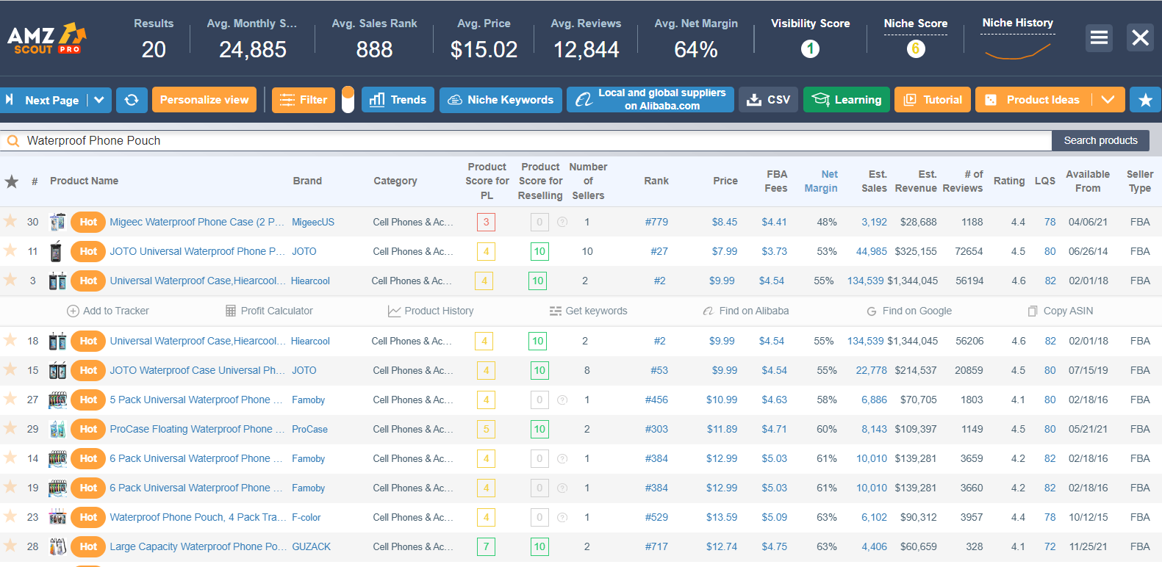Close the AMZScout Pro extension panel
Screen dimensions: 1162x567
click(x=1140, y=37)
